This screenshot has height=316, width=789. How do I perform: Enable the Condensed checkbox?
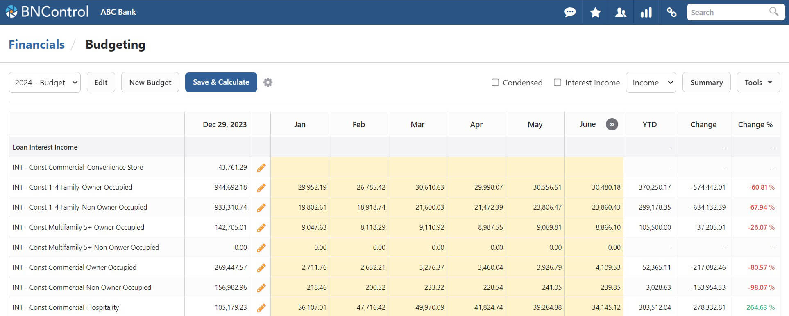495,83
